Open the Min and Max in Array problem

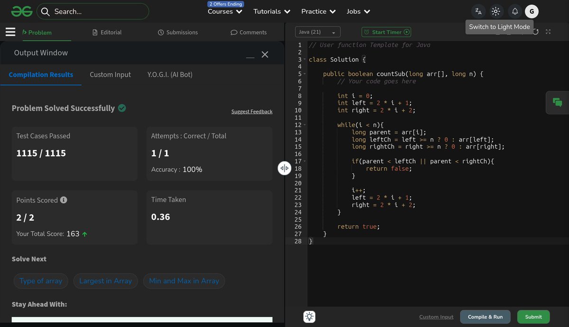184,281
